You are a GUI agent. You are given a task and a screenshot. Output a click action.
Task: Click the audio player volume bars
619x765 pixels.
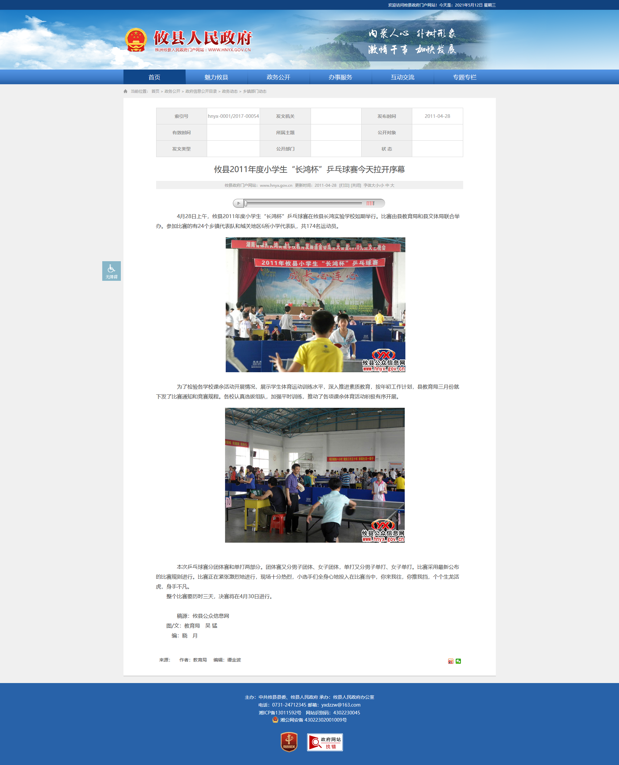pyautogui.click(x=370, y=203)
